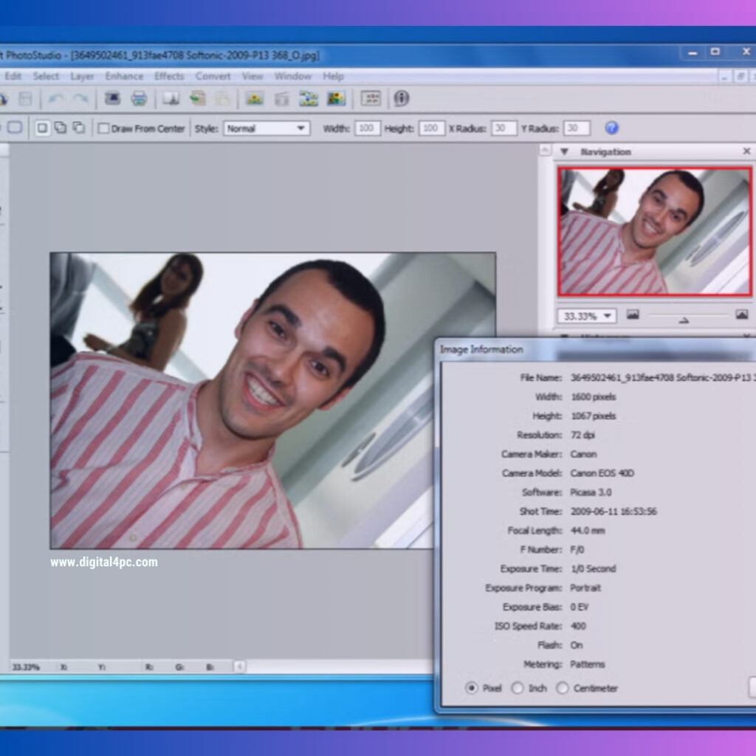Click the ISO Speed Rate value '400'

(578, 626)
